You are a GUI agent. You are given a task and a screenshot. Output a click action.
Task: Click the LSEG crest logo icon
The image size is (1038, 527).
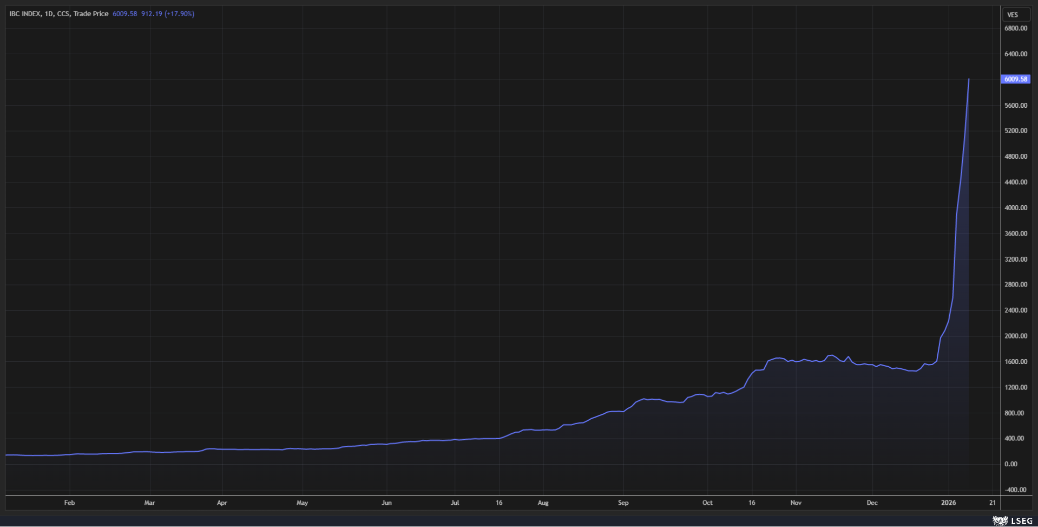click(x=1000, y=521)
